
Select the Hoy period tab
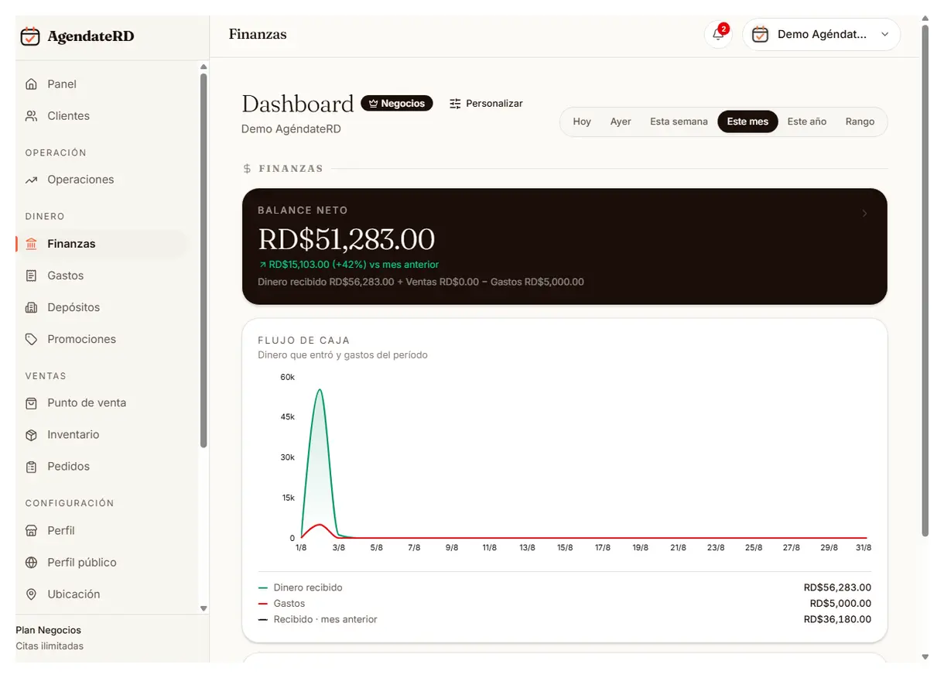pos(582,122)
